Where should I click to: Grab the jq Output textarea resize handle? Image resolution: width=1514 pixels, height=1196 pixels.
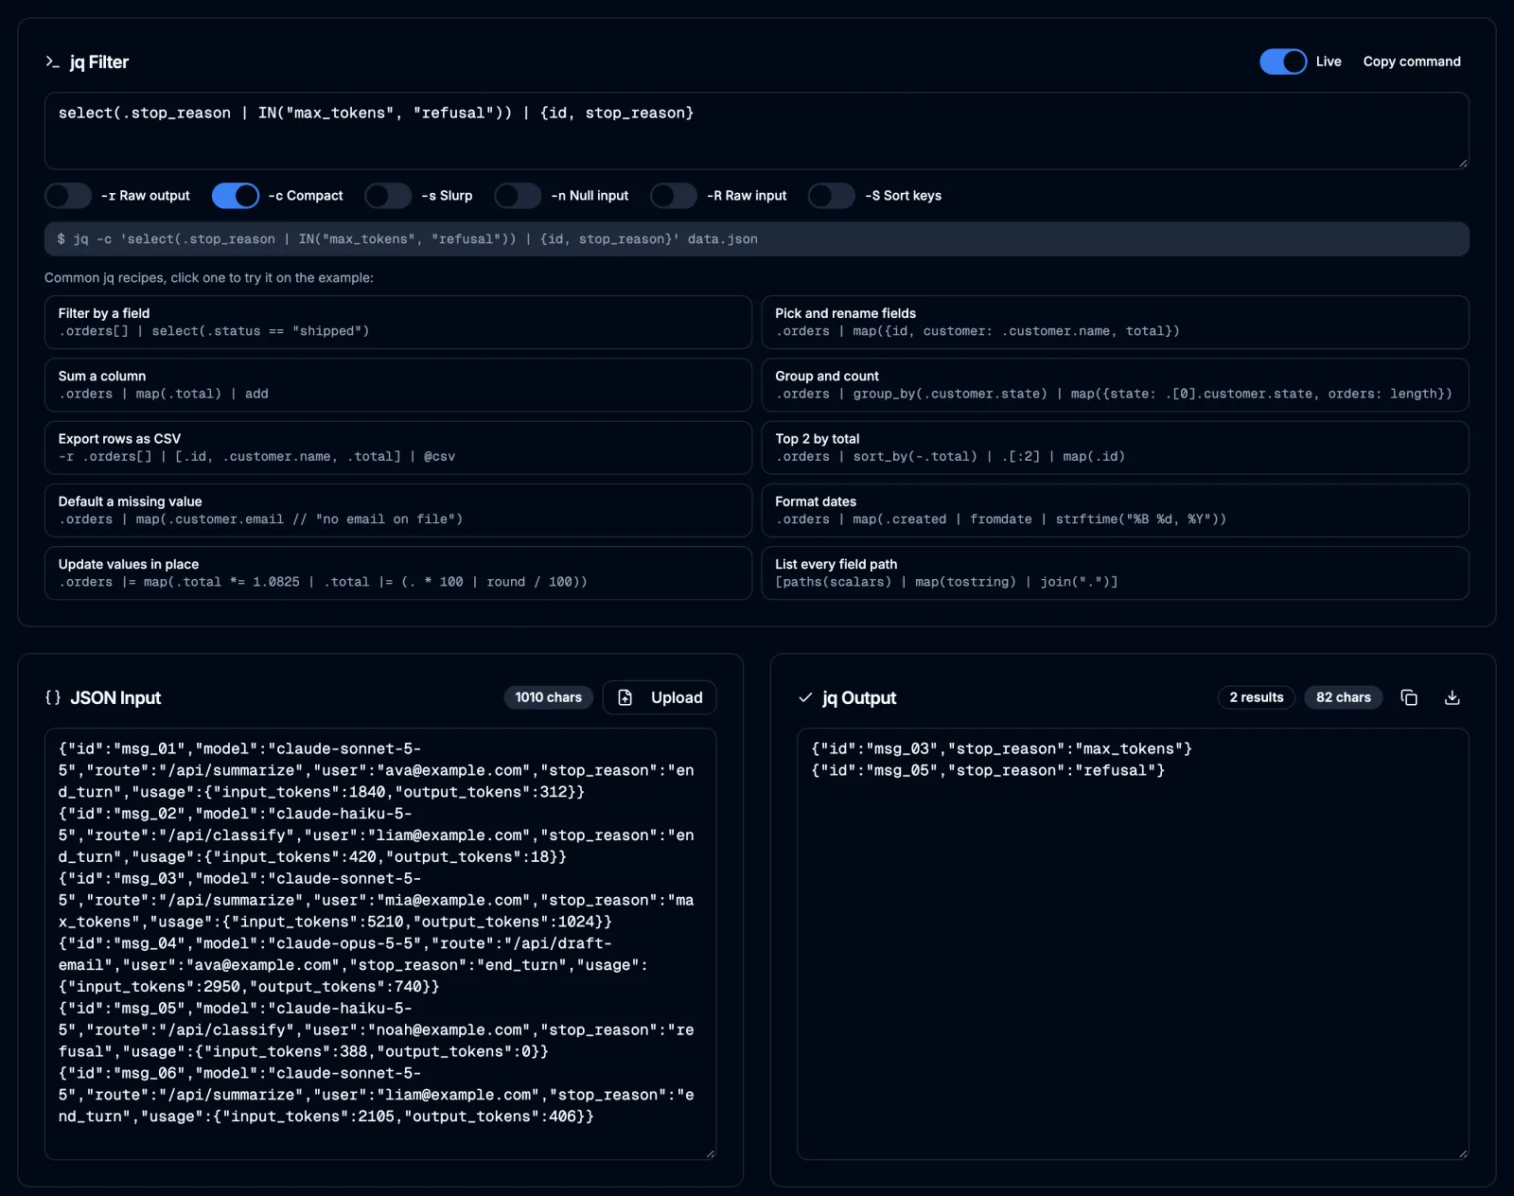(x=1463, y=1153)
